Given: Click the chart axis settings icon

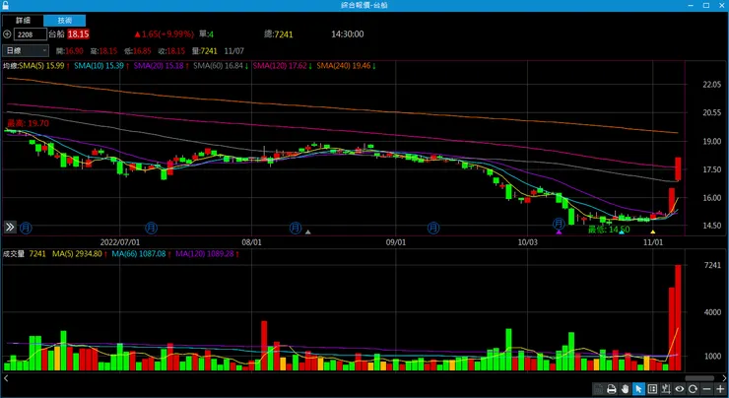Looking at the screenshot, I should (x=666, y=389).
